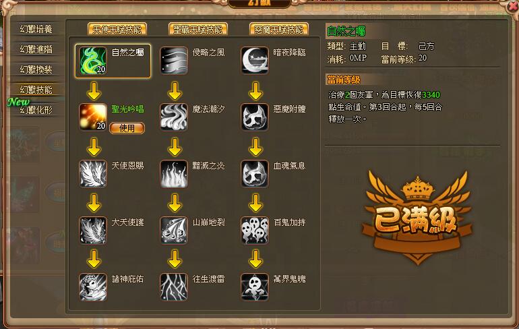Click the 百鬼加持 ghosts skill icon
Viewport: 519px width, 329px height.
255,231
